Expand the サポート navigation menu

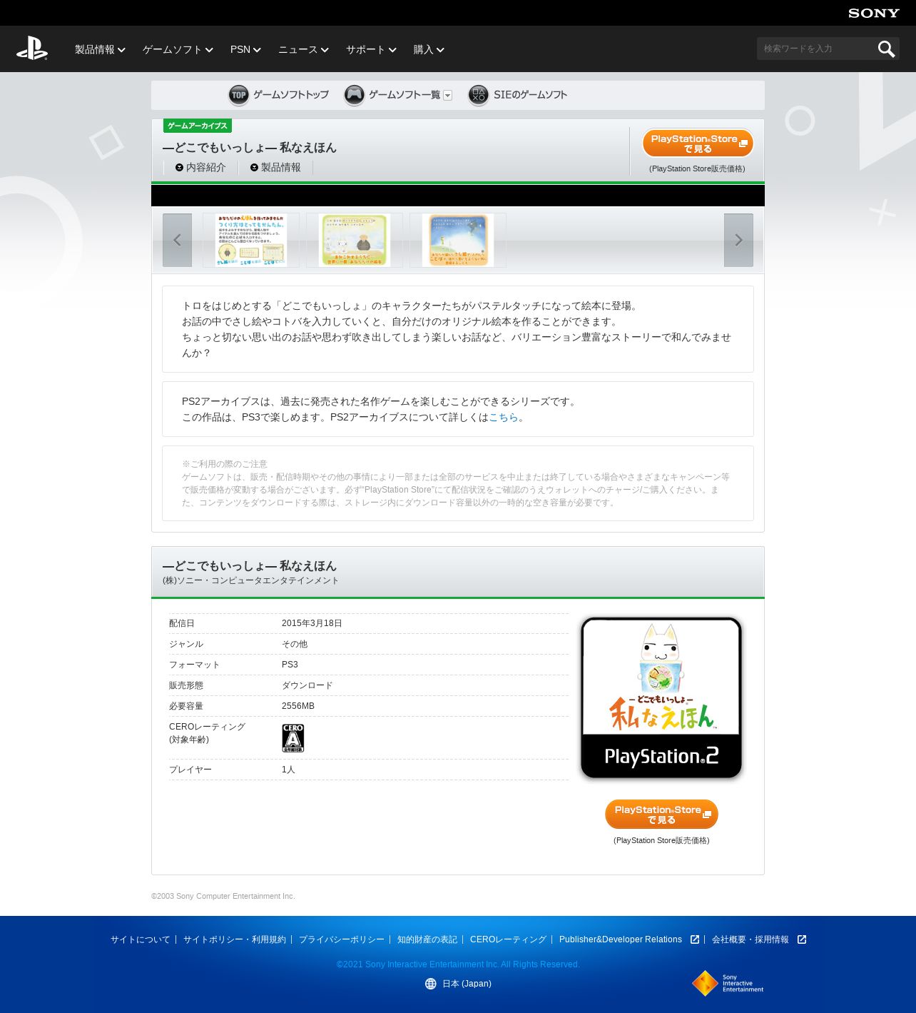click(x=371, y=49)
